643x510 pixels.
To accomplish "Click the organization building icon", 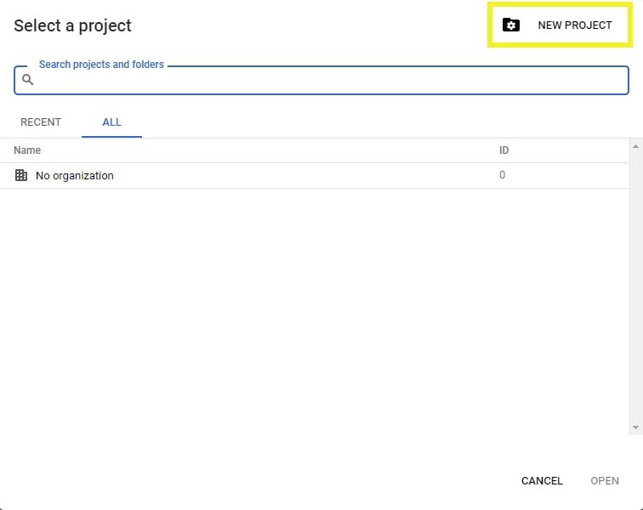I will tap(21, 176).
